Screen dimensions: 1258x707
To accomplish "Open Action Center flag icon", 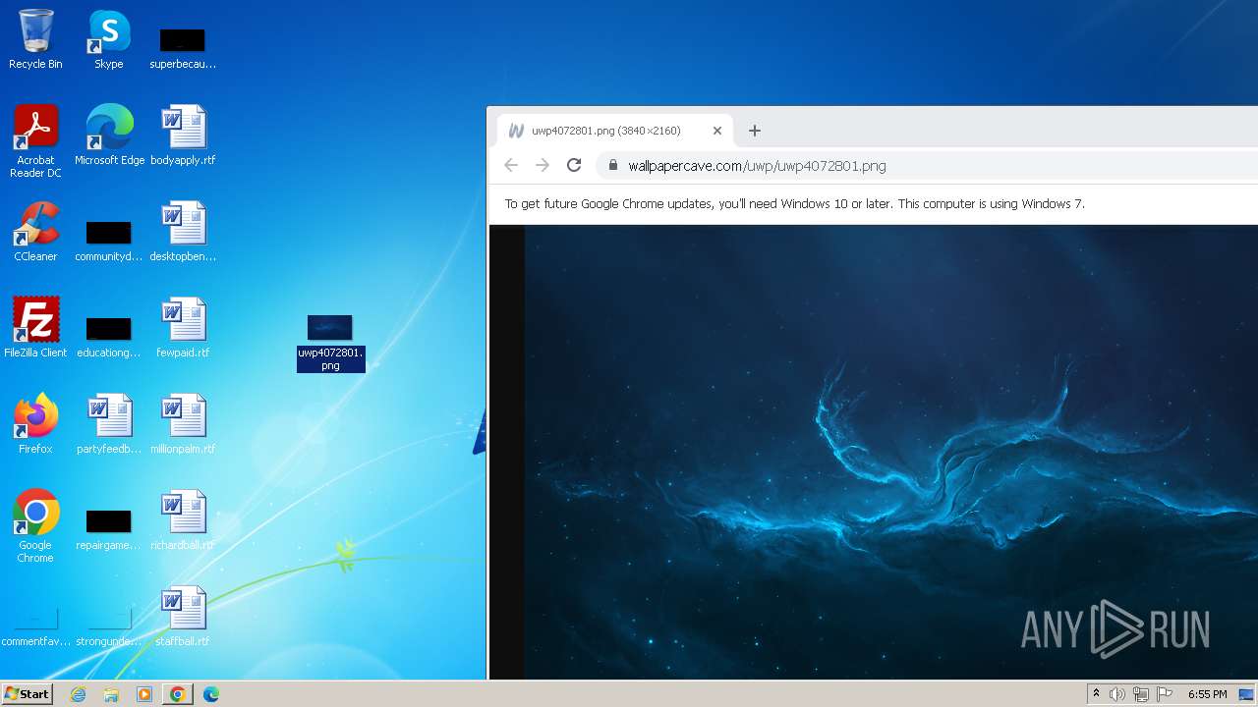I will [1165, 694].
